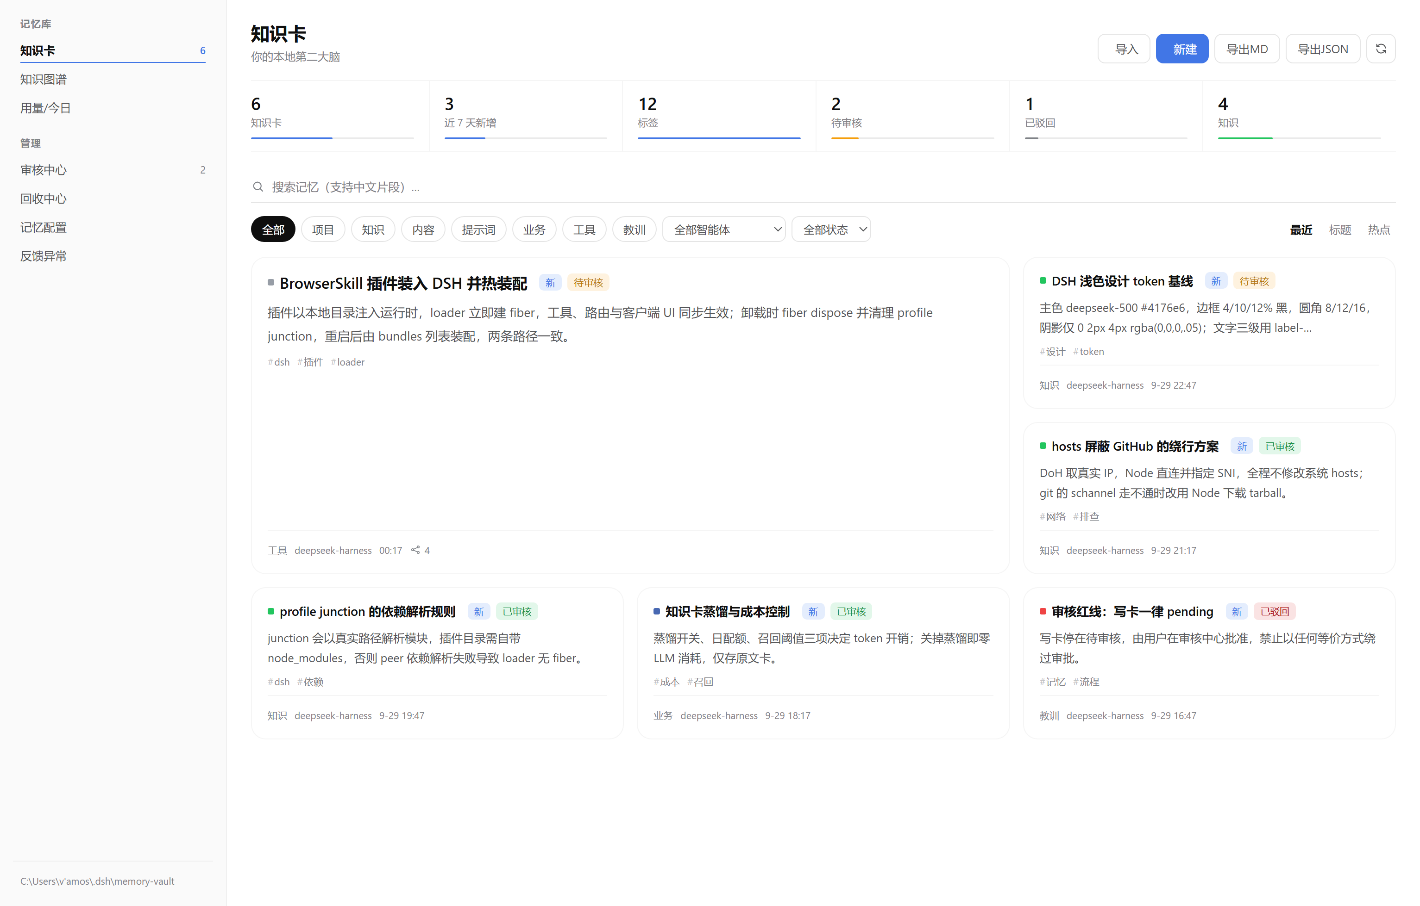Click the 导出JSON button
The width and height of the screenshot is (1420, 906).
pos(1323,49)
